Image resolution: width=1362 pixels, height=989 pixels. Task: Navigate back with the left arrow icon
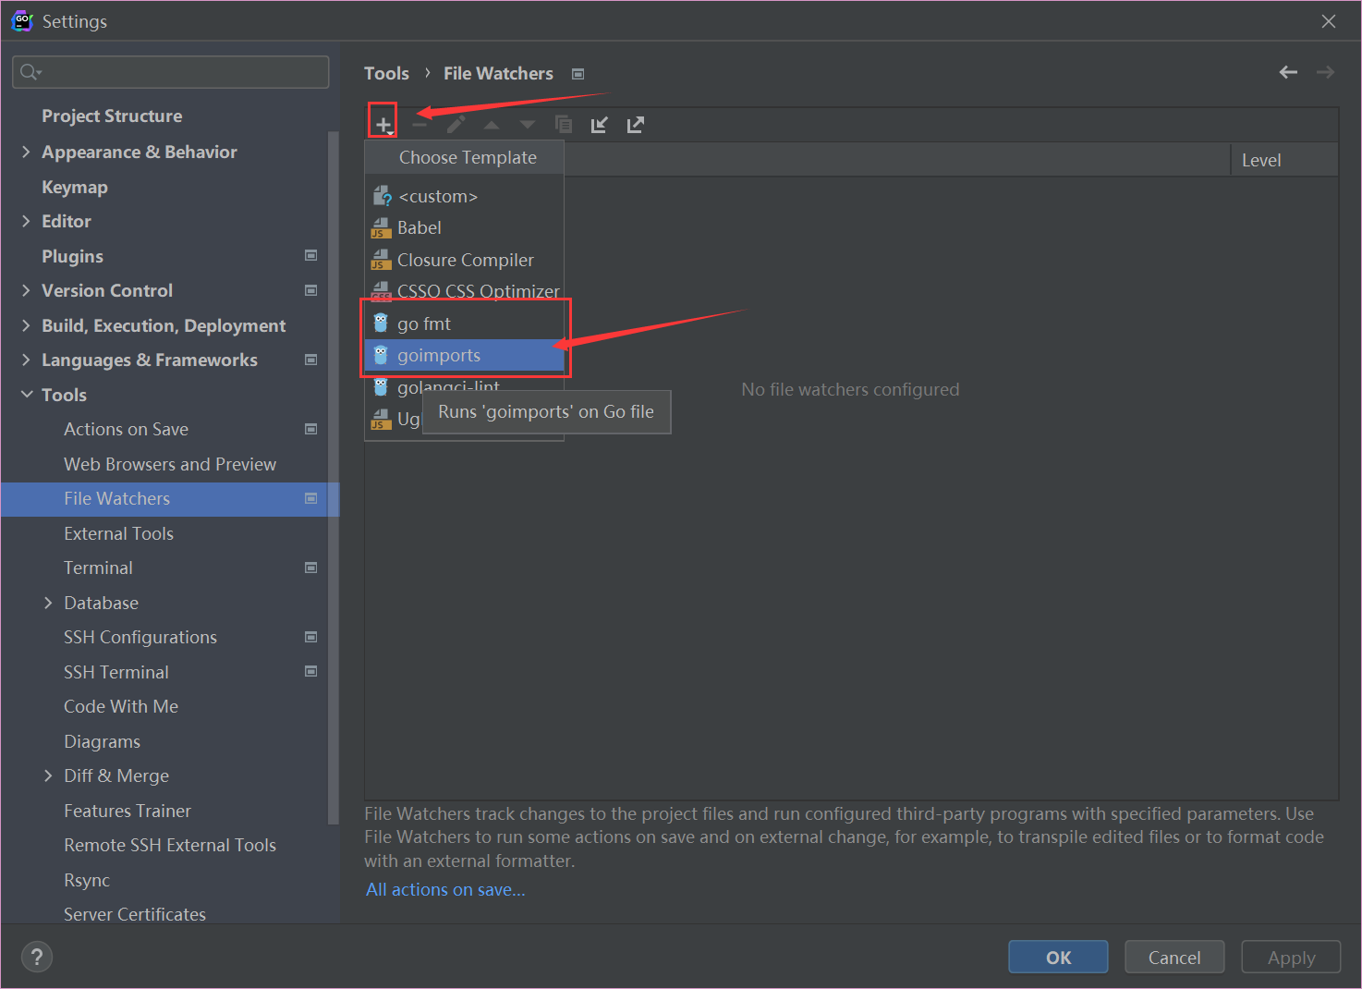click(1288, 72)
